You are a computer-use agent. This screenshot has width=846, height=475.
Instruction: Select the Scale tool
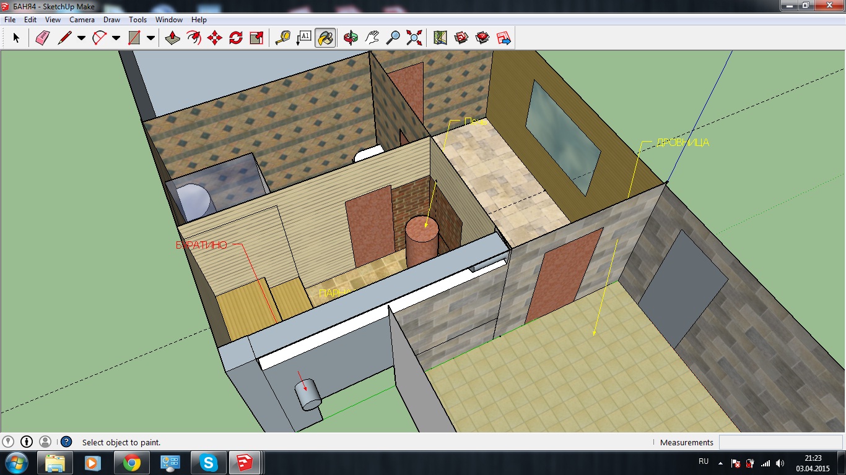point(256,38)
